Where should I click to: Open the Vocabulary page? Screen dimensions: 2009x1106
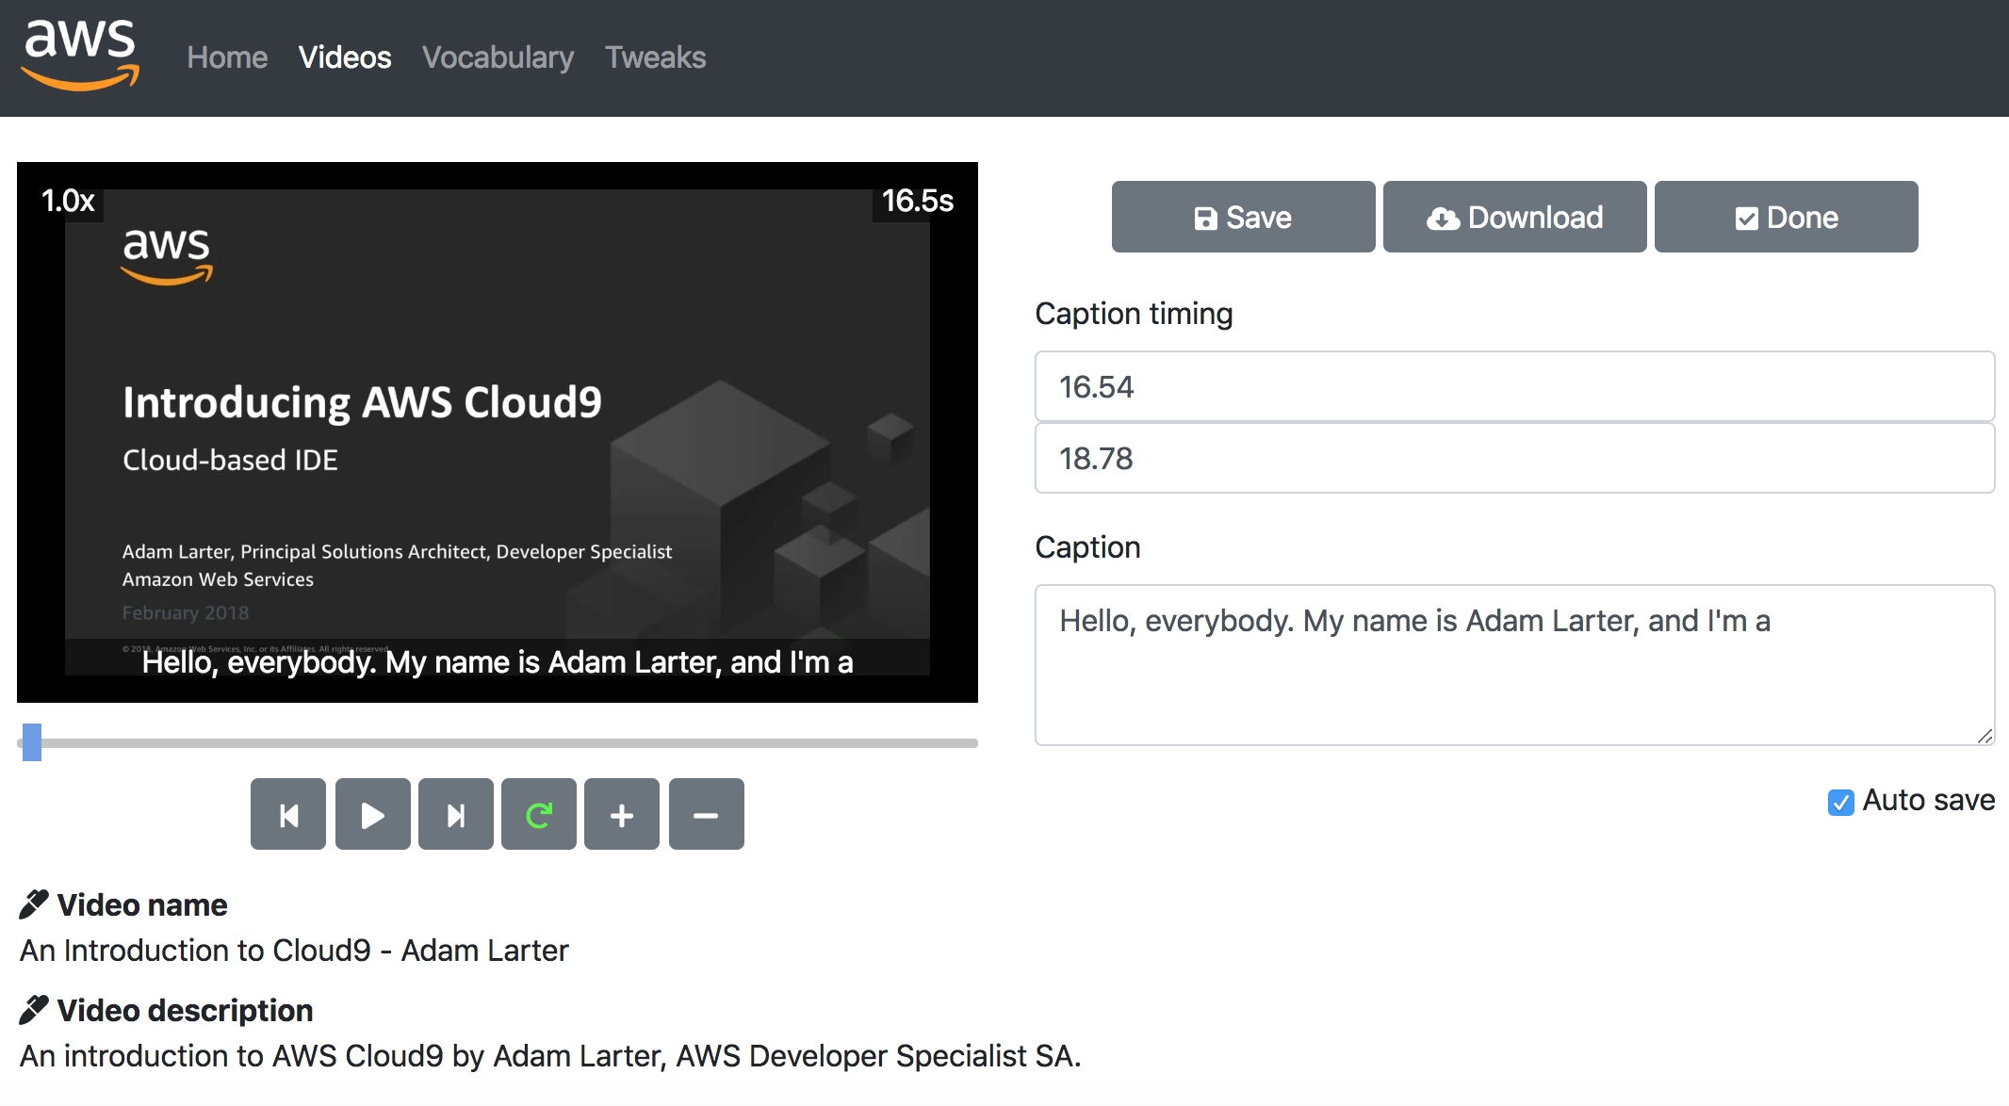coord(498,57)
